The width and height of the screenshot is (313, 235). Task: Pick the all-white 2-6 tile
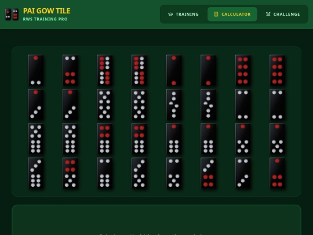pyautogui.click(x=104, y=173)
